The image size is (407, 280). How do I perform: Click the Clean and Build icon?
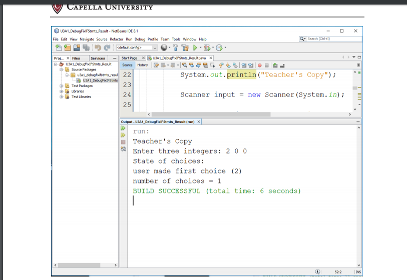185,47
